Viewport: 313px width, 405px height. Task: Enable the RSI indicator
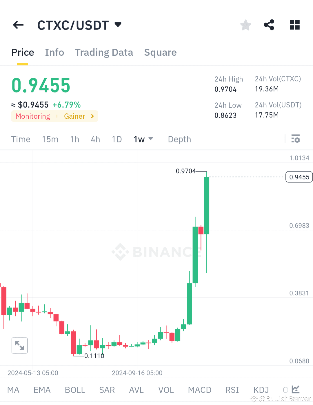tap(232, 390)
